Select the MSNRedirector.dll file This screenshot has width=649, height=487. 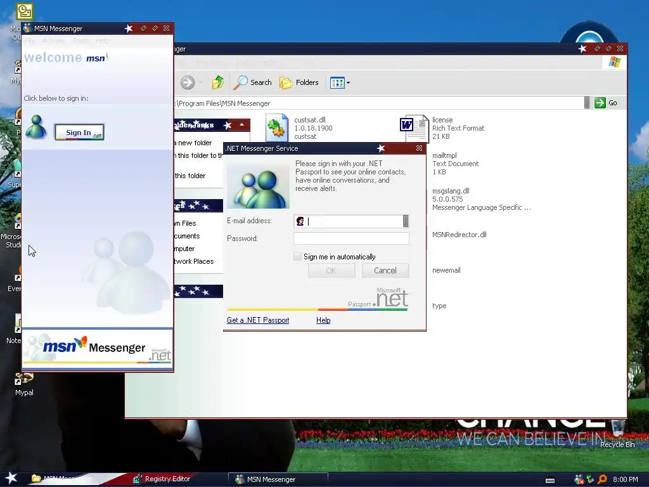coord(459,235)
